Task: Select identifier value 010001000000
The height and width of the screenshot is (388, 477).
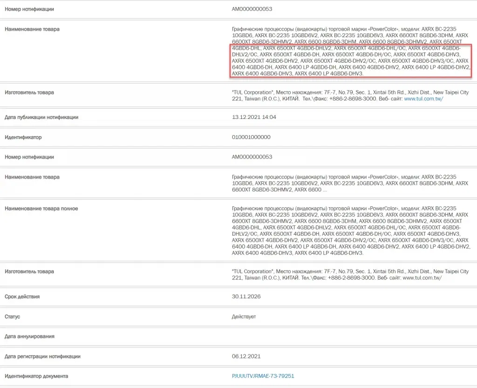Action: tap(251, 137)
